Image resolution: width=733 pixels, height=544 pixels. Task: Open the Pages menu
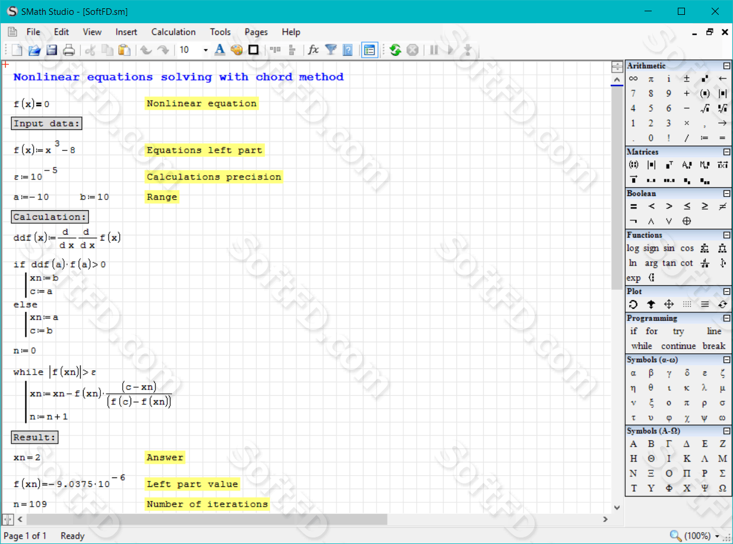point(256,32)
